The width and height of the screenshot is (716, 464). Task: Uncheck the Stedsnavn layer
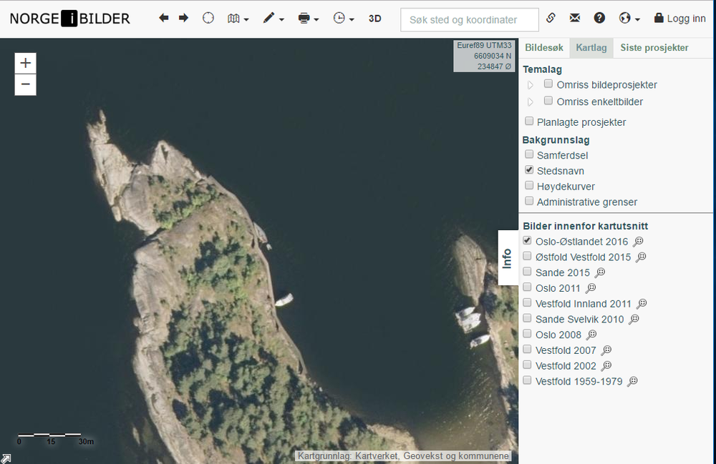(x=529, y=169)
